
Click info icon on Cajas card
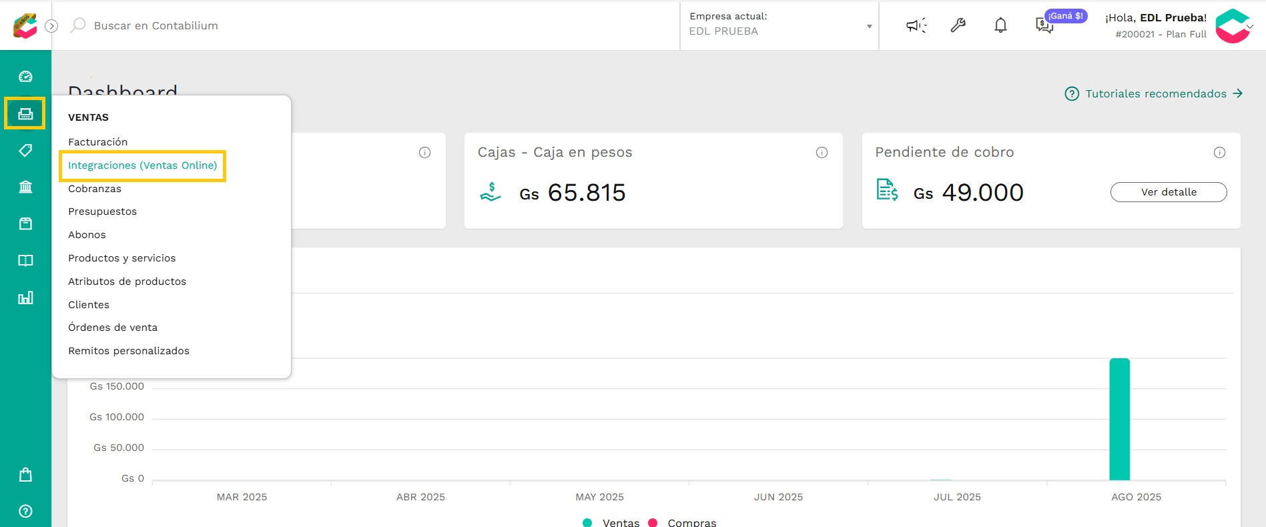822,153
